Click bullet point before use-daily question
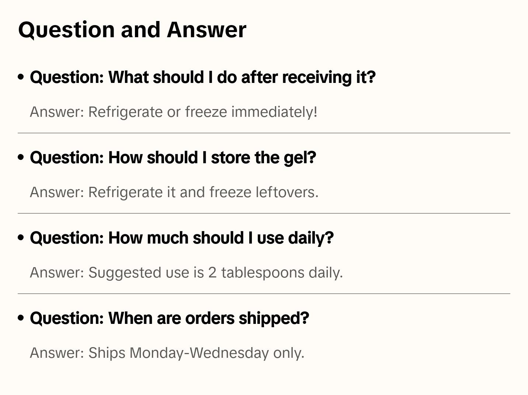This screenshot has width=528, height=395. tap(21, 238)
